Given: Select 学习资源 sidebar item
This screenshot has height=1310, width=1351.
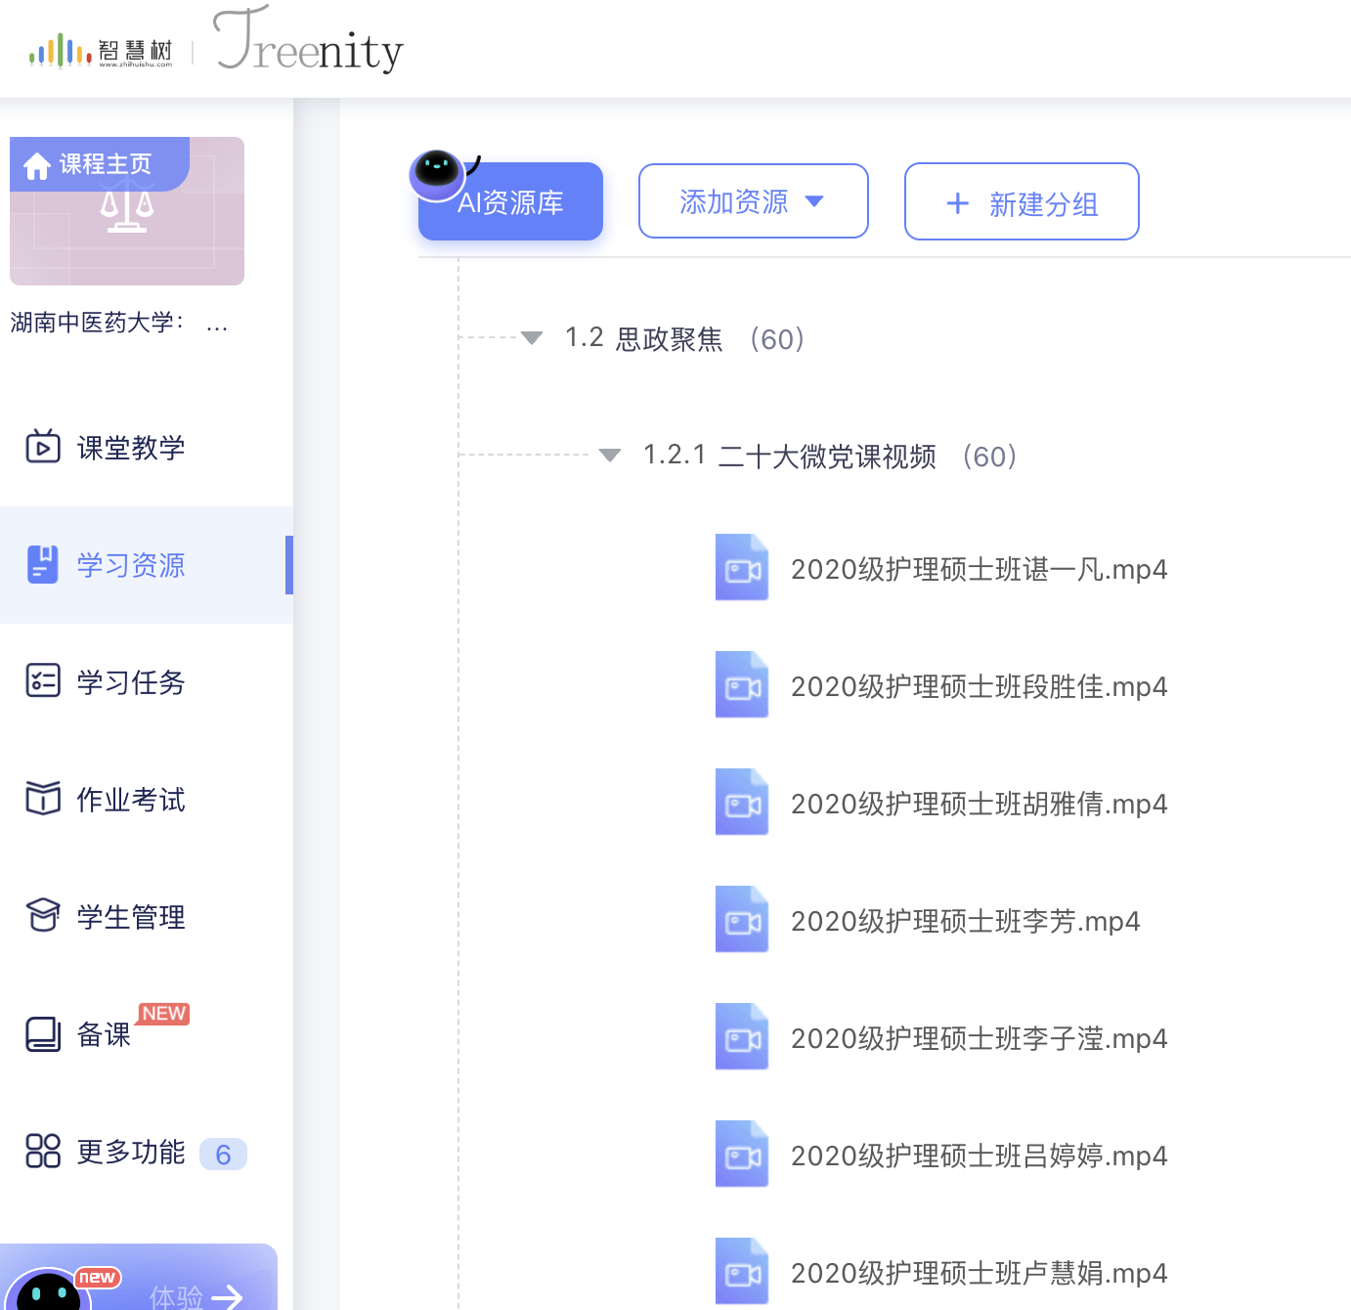Looking at the screenshot, I should [x=131, y=565].
